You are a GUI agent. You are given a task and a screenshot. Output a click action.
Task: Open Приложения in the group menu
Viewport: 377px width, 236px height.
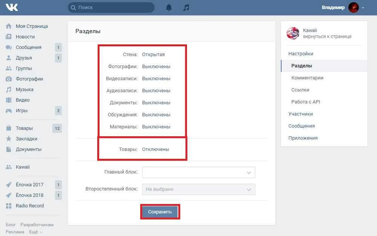324,138
